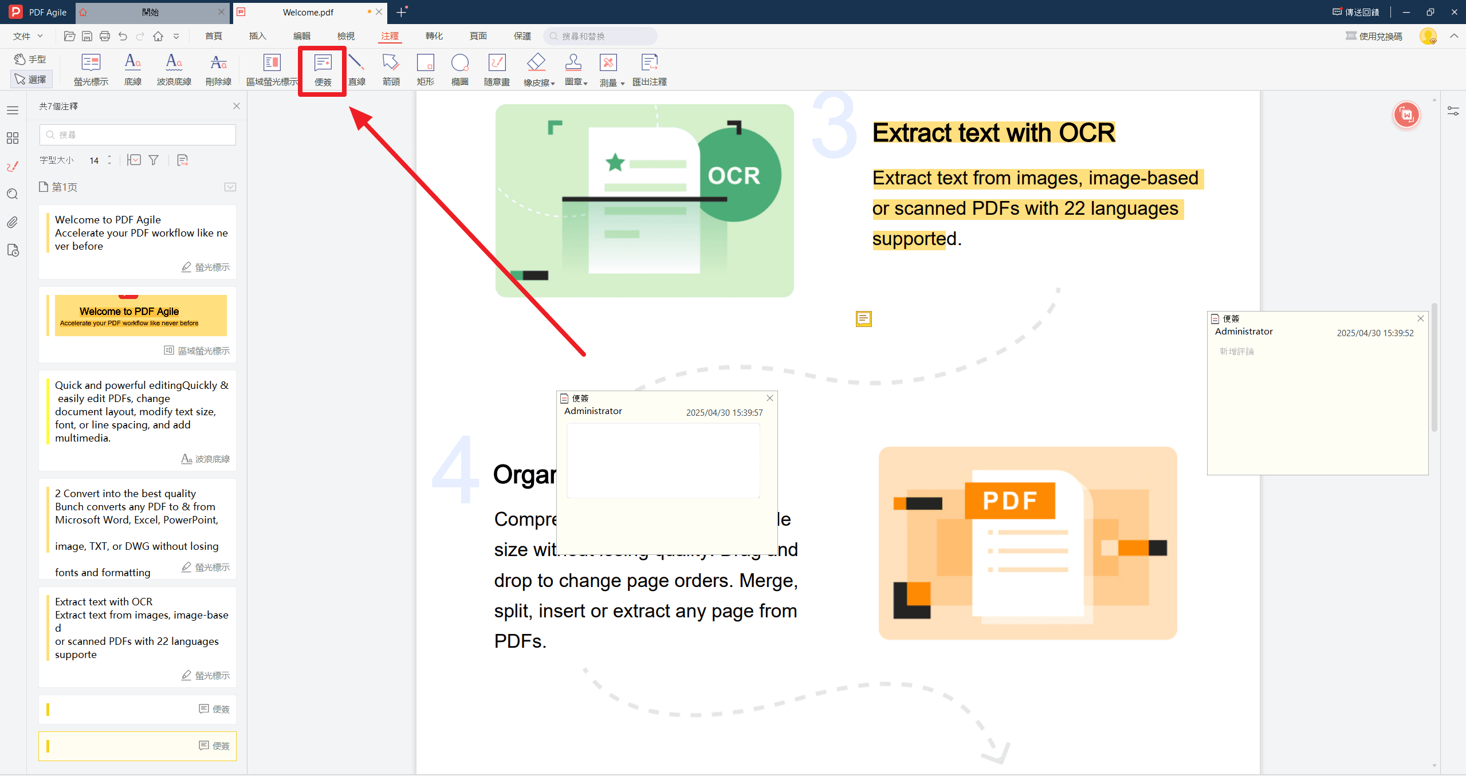Click the 測量 measure tool icon

[608, 62]
